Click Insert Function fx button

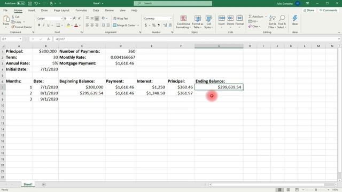[x=48, y=39]
